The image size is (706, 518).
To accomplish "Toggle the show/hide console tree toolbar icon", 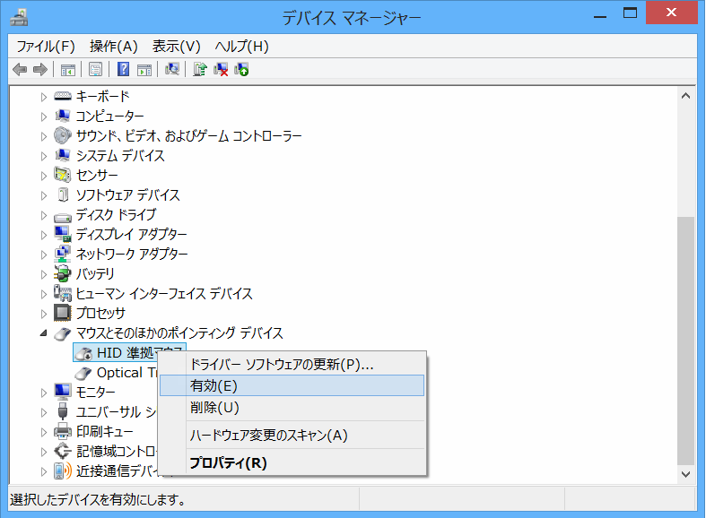I will click(x=67, y=70).
